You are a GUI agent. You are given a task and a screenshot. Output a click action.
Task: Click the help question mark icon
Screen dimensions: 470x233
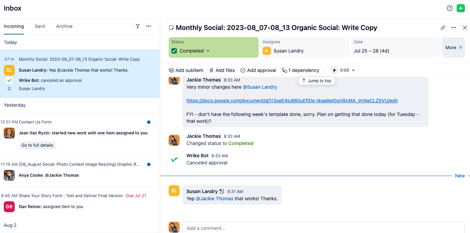pos(450,9)
